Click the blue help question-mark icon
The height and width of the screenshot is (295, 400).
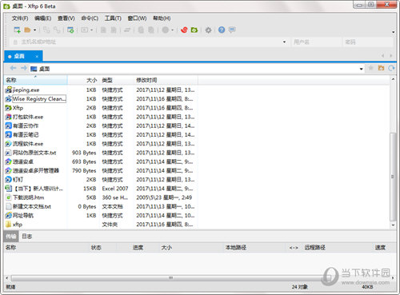click(x=222, y=30)
